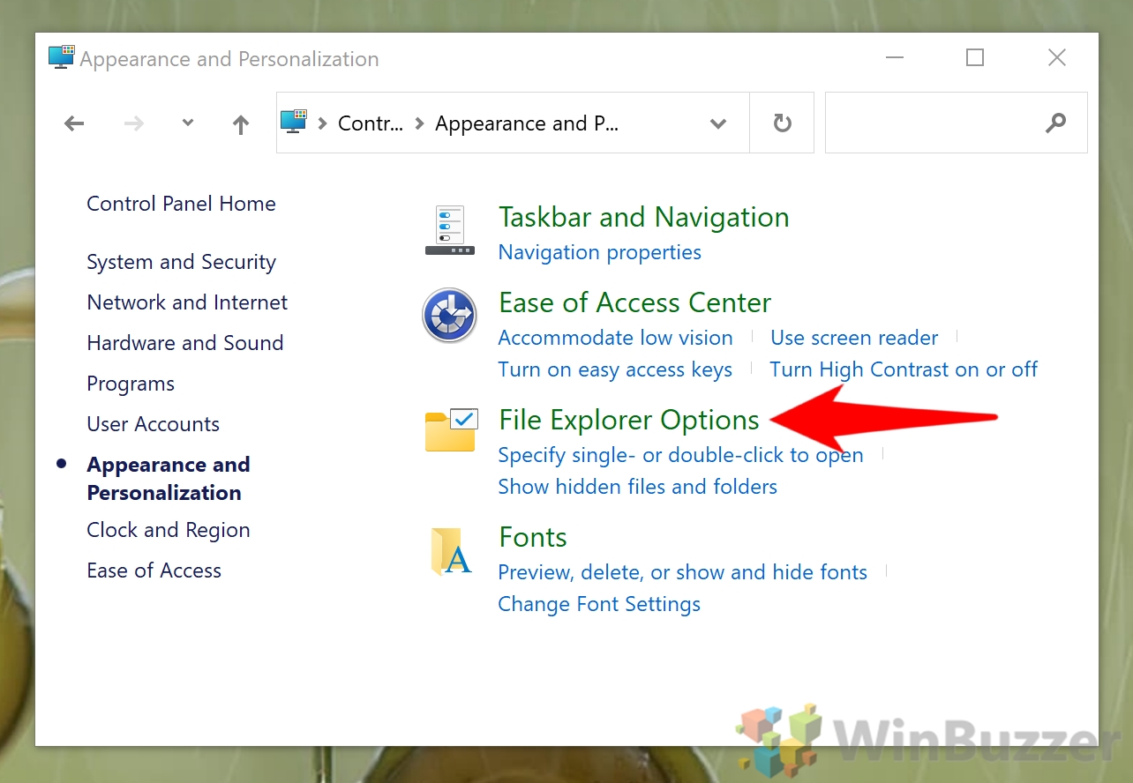Select Appearance and Personalization in the sidebar
Viewport: 1133px width, 783px height.
click(168, 477)
